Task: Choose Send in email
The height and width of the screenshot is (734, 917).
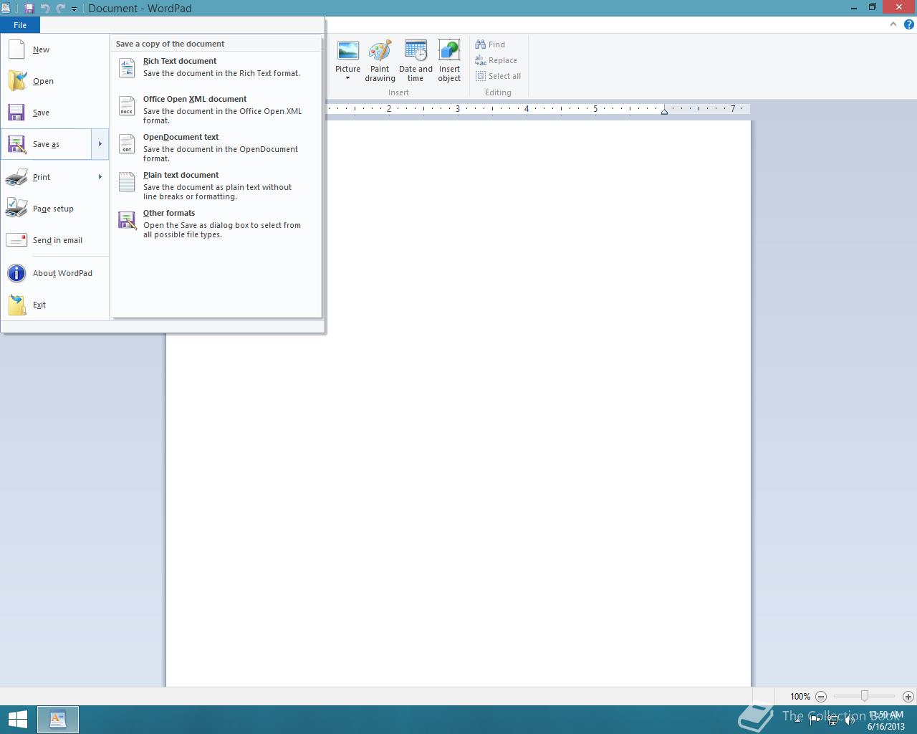Action: (x=55, y=241)
